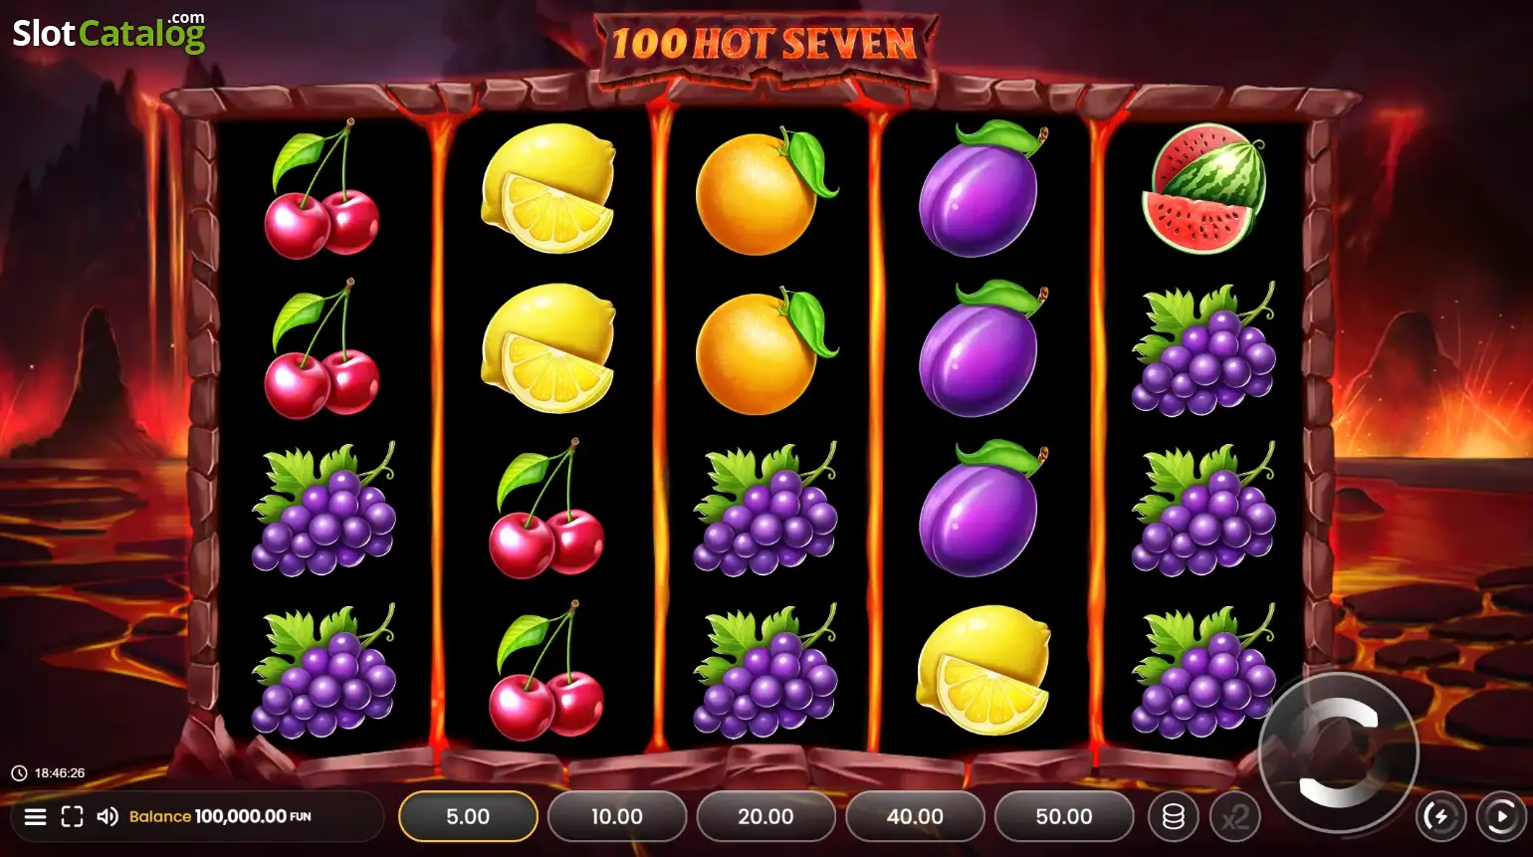Click the watermelon symbol on reel five
The image size is (1533, 857).
tap(1204, 188)
